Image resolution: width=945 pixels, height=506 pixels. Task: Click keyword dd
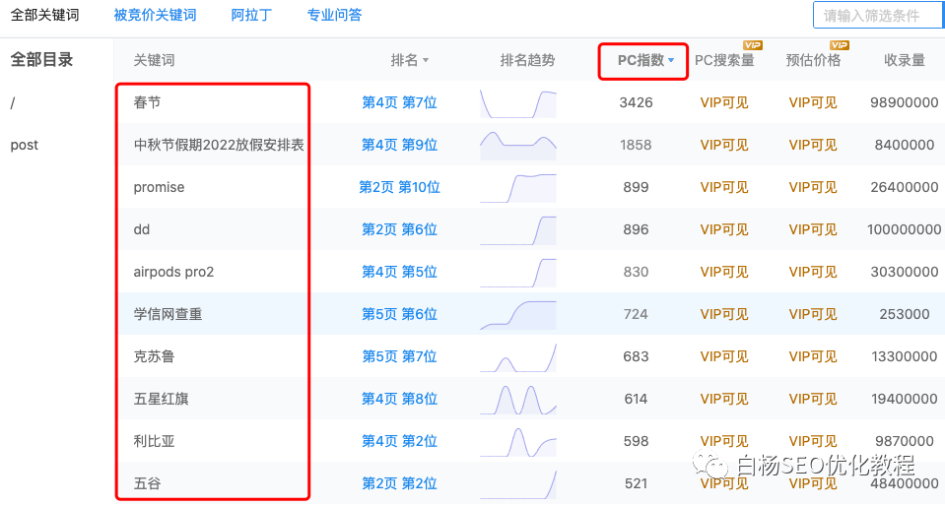[x=142, y=229]
